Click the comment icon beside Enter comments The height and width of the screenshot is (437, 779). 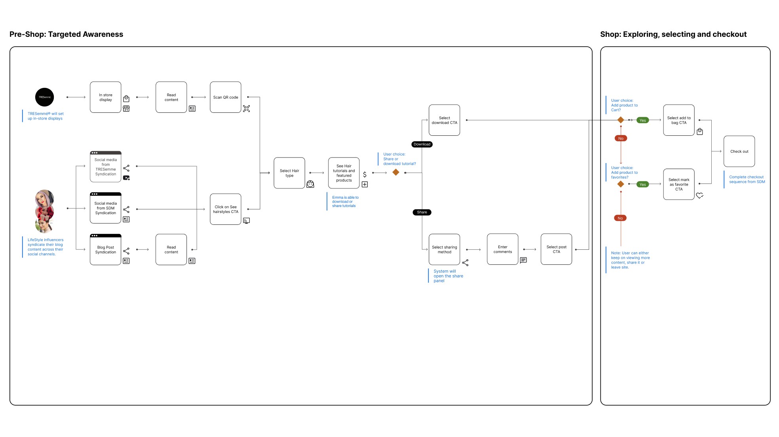[x=523, y=260]
